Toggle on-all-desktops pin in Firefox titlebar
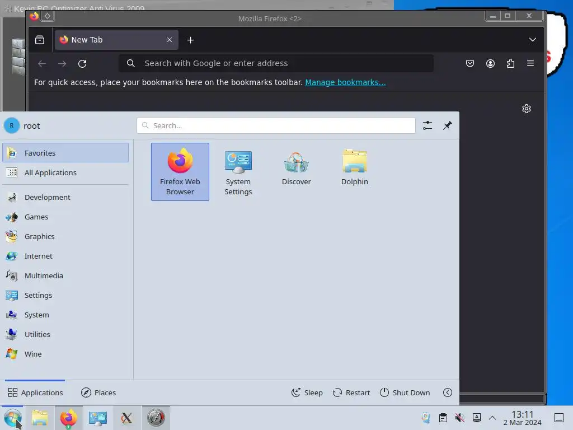 48,16
